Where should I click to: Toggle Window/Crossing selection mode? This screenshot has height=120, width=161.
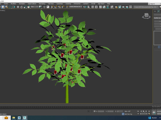14,7
